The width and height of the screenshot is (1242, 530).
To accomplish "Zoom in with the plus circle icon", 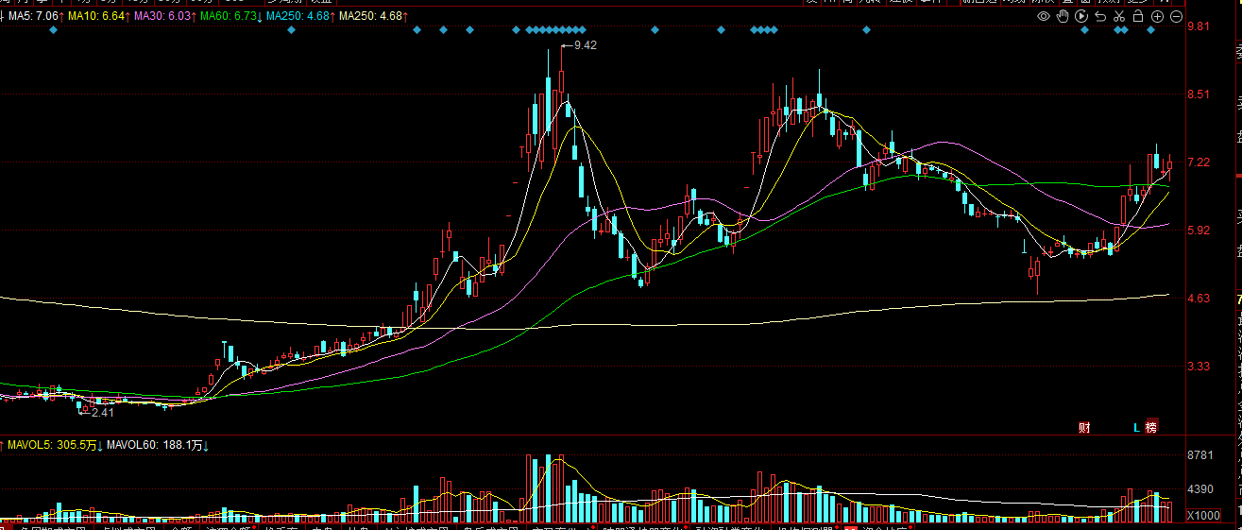I will (1157, 16).
